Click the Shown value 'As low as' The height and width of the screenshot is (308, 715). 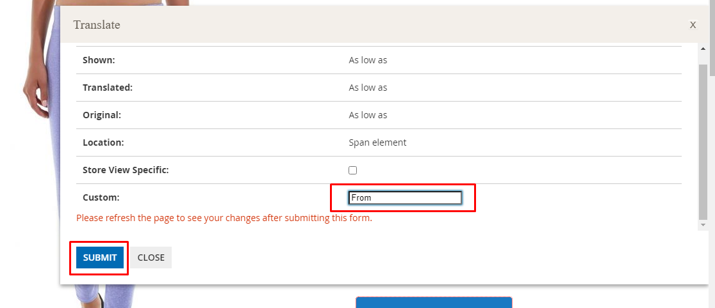(x=368, y=60)
